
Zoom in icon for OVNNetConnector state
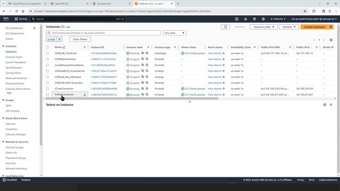point(143,59)
